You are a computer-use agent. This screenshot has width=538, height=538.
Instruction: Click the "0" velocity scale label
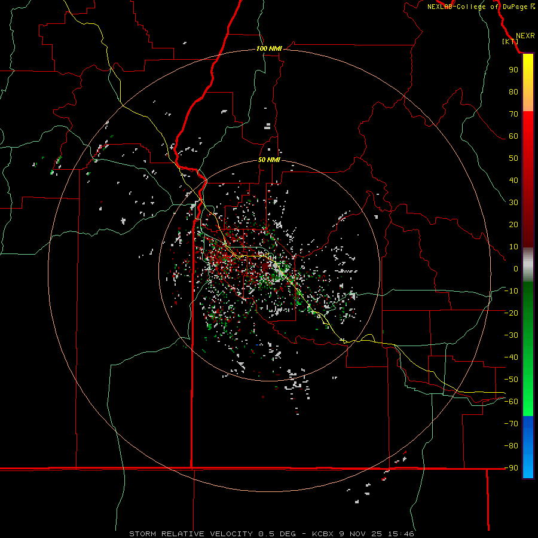pos(516,269)
